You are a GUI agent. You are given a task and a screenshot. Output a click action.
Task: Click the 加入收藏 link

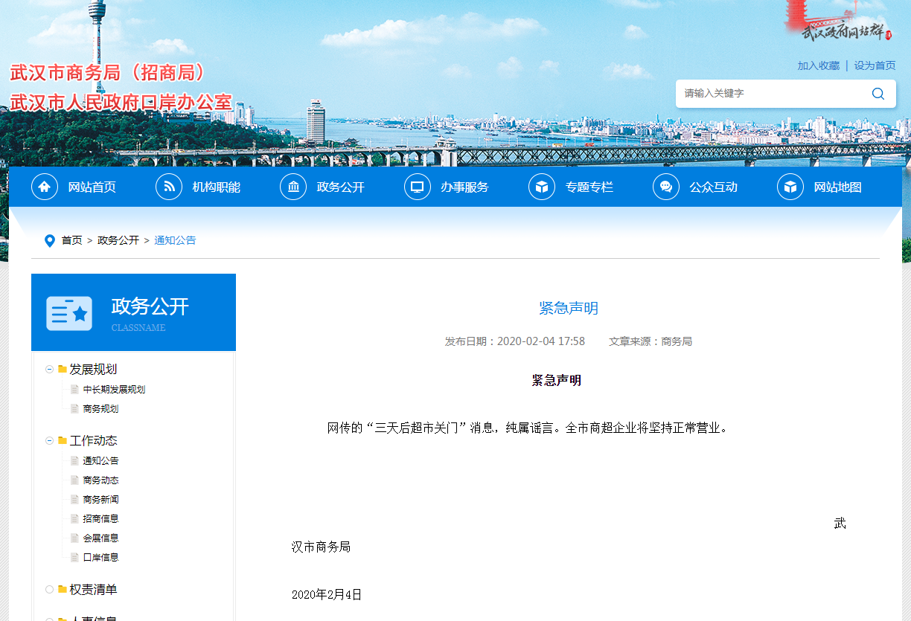pos(818,65)
